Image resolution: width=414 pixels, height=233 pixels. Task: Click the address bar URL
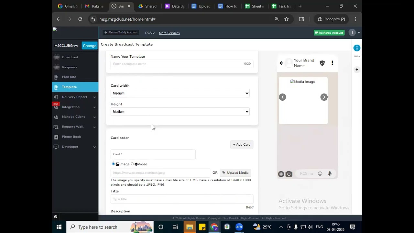[x=127, y=19]
